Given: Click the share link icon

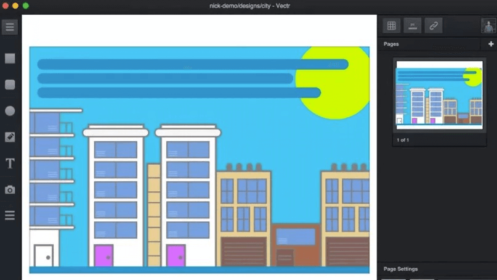Looking at the screenshot, I should 434,25.
